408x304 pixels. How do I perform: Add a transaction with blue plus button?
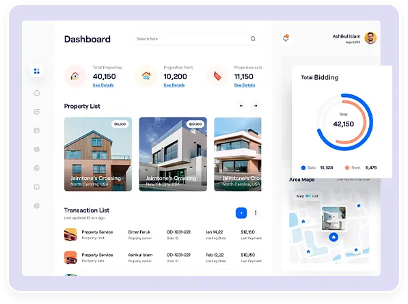click(x=241, y=213)
